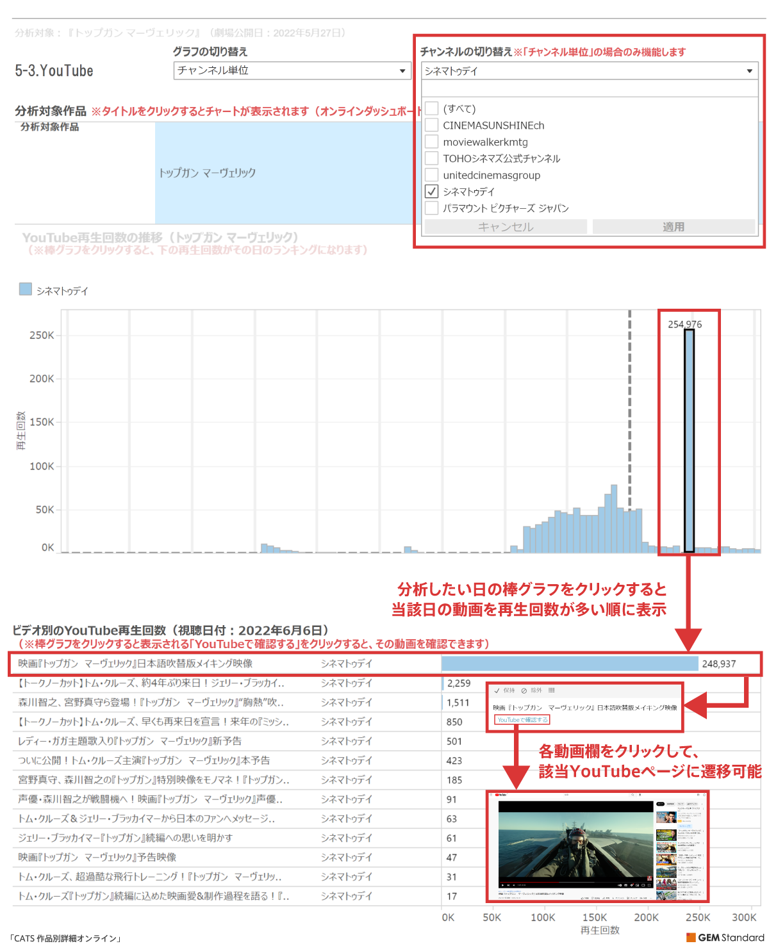Select row 映画『トップガン マーヴェリック』予告映像
Viewport: 769px width, 946px height.
(x=385, y=857)
